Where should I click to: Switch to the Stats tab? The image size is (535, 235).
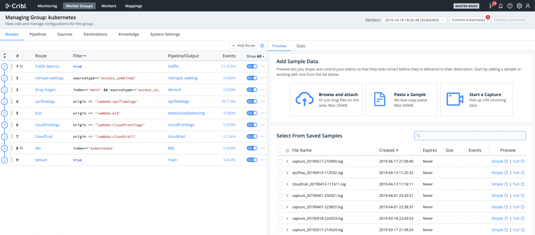301,46
